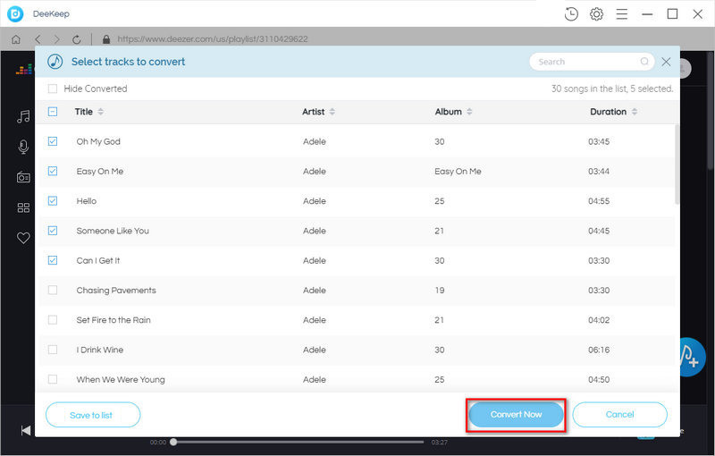This screenshot has width=715, height=456.
Task: Click the Artist column header
Action: point(314,112)
